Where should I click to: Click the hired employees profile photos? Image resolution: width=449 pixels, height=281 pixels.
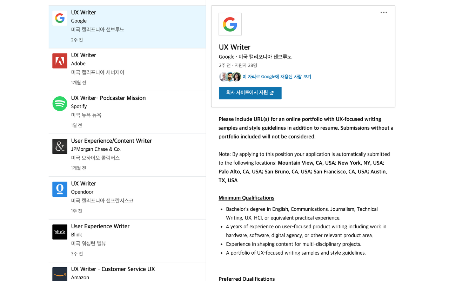coord(230,77)
